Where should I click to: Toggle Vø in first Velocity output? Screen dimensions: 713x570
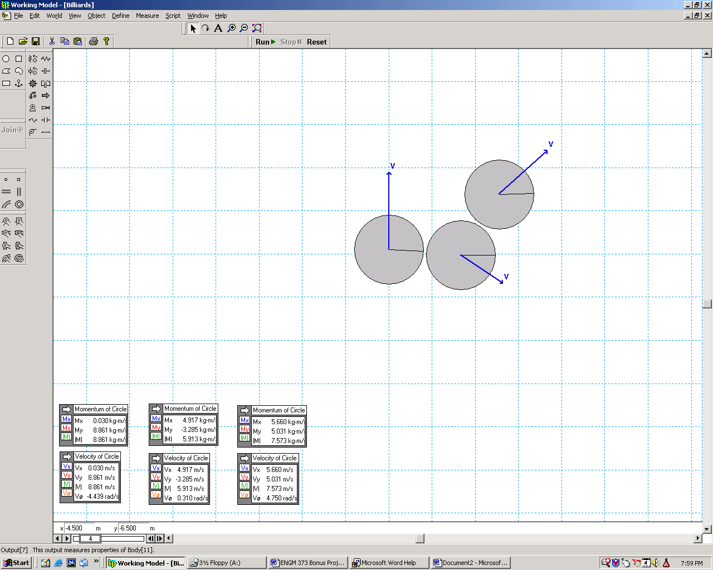67,493
